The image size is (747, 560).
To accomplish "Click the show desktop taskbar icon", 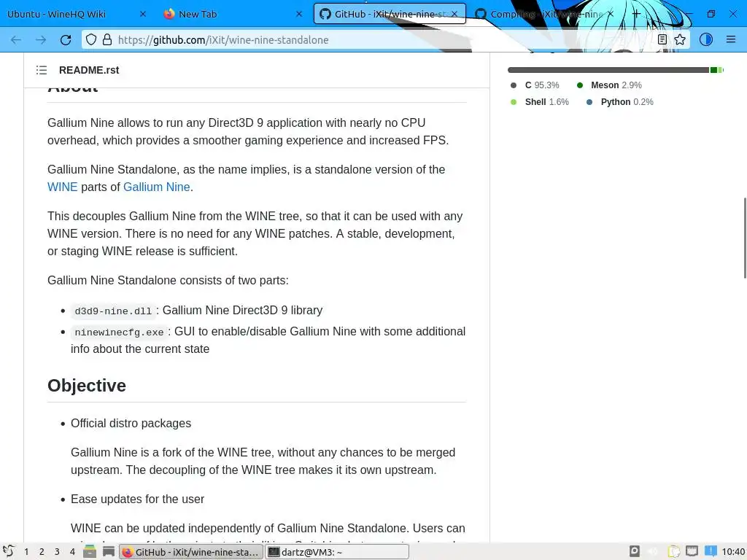I will pyautogui.click(x=109, y=551).
